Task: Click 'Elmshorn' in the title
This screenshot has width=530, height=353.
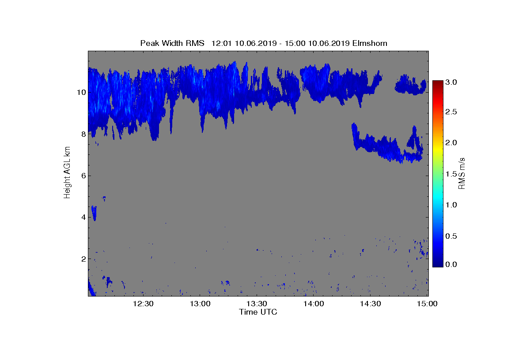Action: tap(370, 43)
